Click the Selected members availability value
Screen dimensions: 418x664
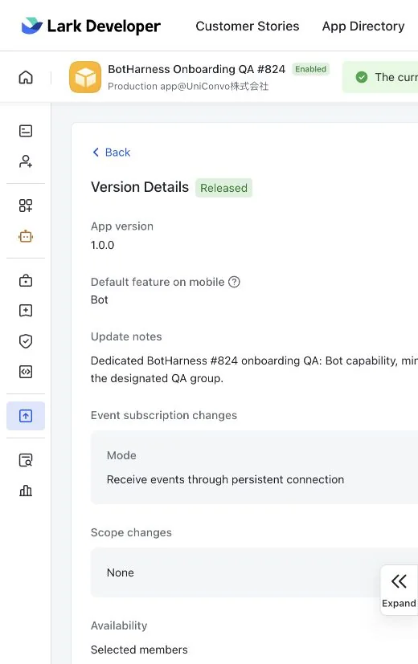pyautogui.click(x=139, y=650)
